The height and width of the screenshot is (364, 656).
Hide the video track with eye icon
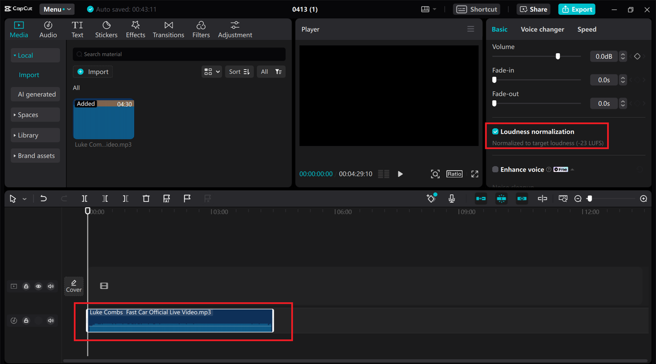(38, 286)
